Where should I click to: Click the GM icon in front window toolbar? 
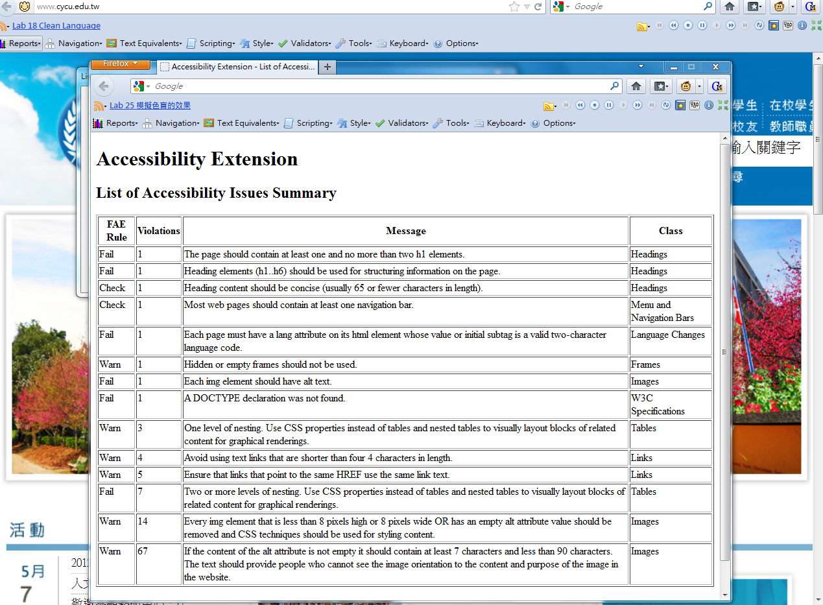[717, 86]
